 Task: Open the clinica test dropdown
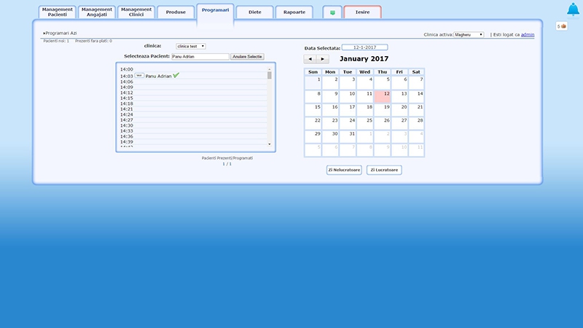(x=191, y=46)
